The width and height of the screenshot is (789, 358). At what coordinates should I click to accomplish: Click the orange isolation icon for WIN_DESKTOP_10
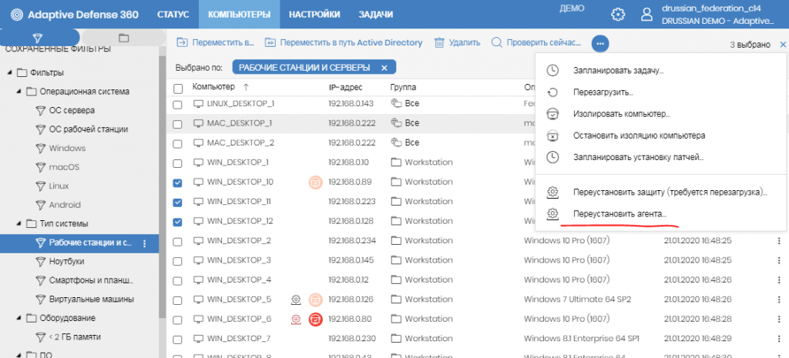click(x=315, y=182)
